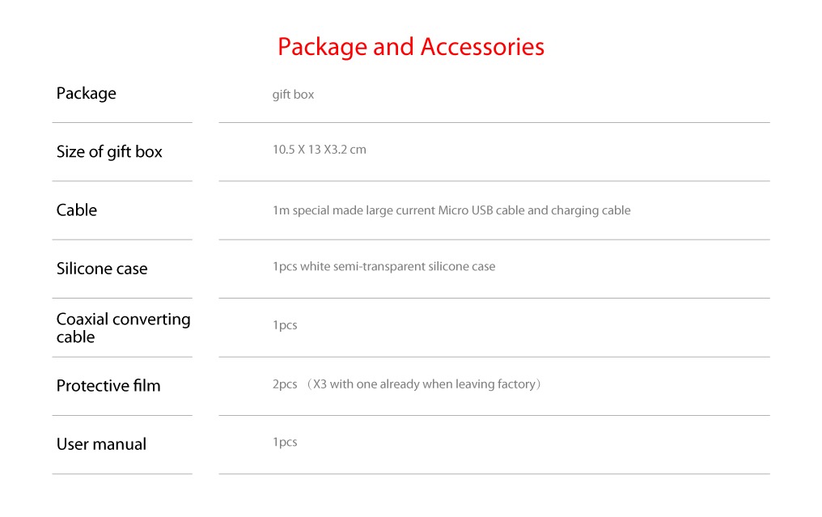This screenshot has width=822, height=517.
Task: Select the User manual 1pcs quantity
Action: pyautogui.click(x=285, y=442)
